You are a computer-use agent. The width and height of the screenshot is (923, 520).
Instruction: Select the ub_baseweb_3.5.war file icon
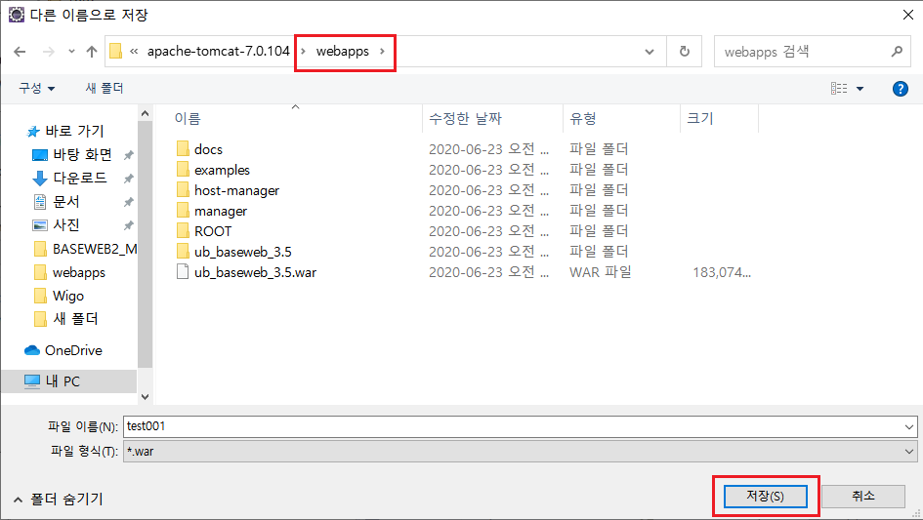(183, 271)
